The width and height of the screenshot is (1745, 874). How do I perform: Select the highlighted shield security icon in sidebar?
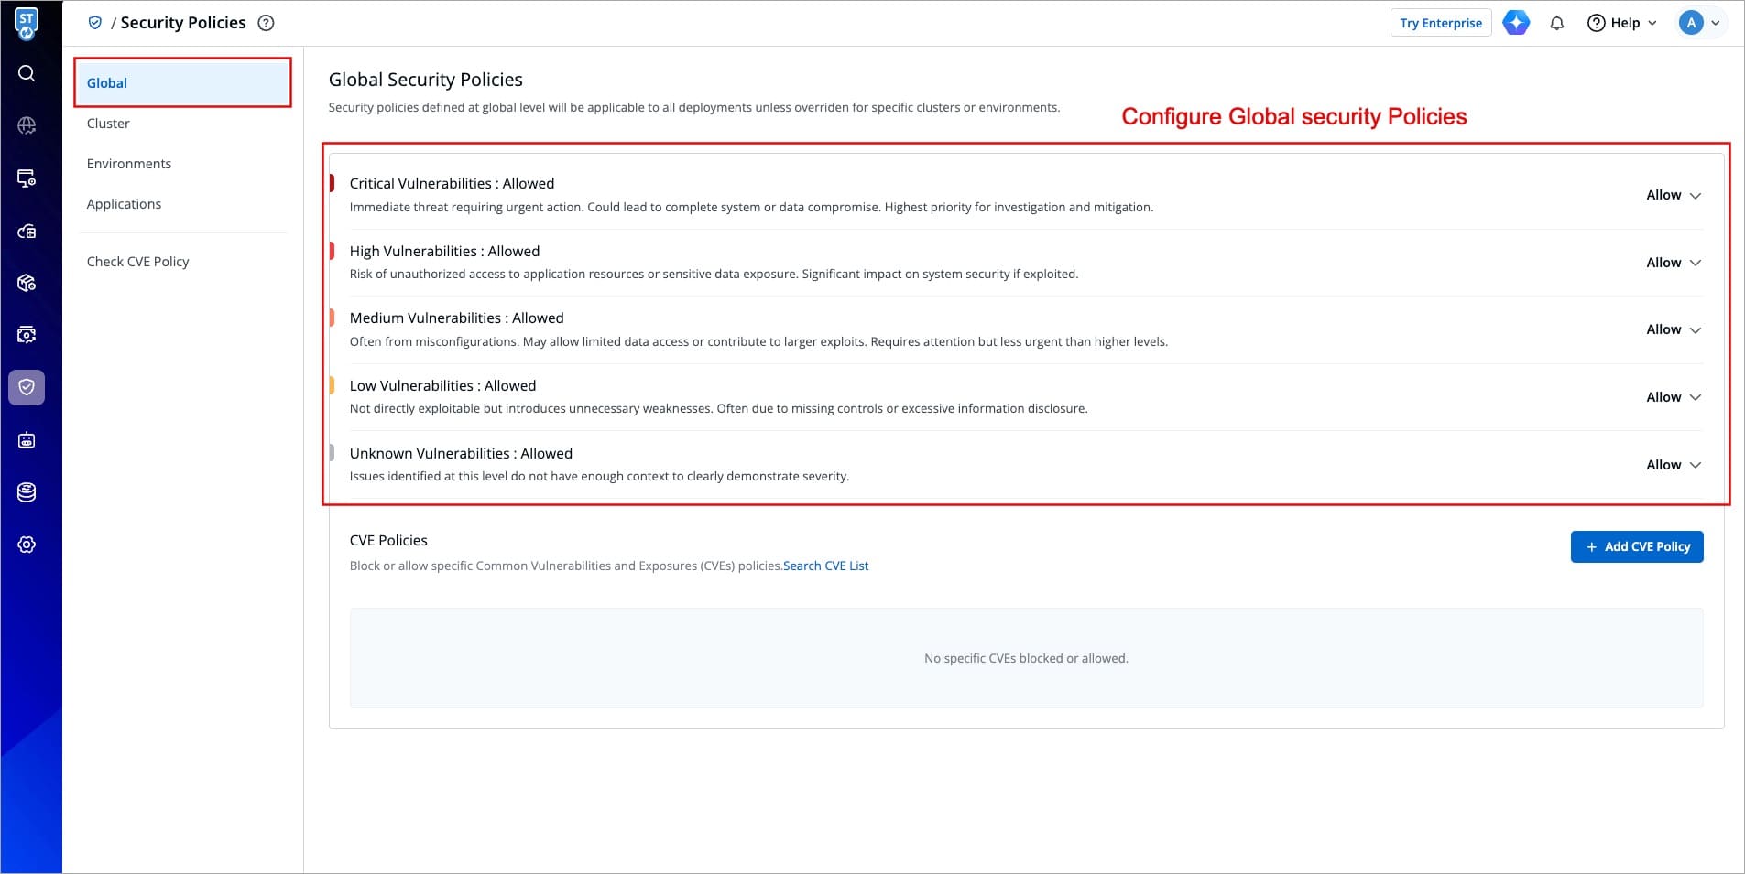27,387
